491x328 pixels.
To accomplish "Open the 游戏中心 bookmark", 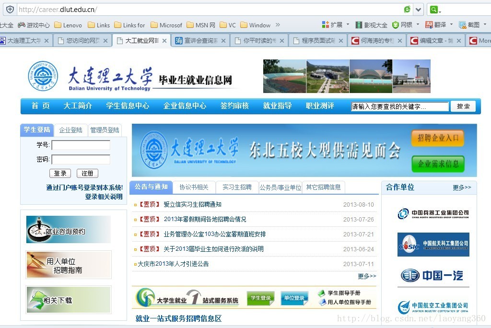I will coord(34,25).
